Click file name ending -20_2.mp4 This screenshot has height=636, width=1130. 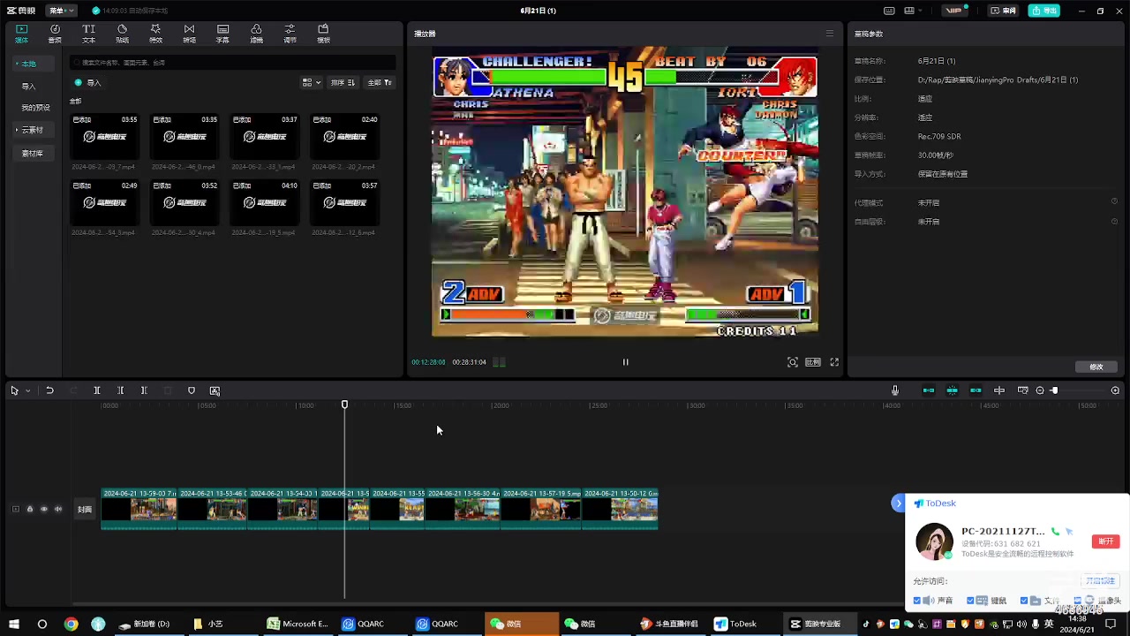coord(344,166)
